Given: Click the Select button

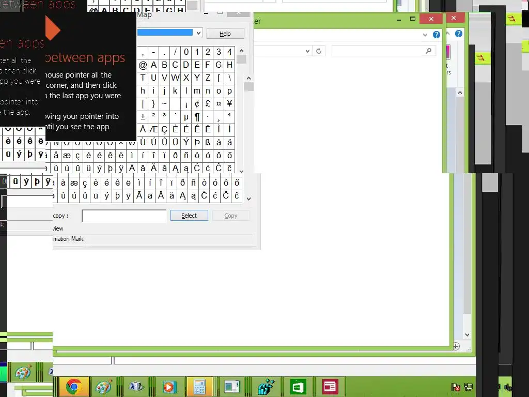Looking at the screenshot, I should point(189,216).
